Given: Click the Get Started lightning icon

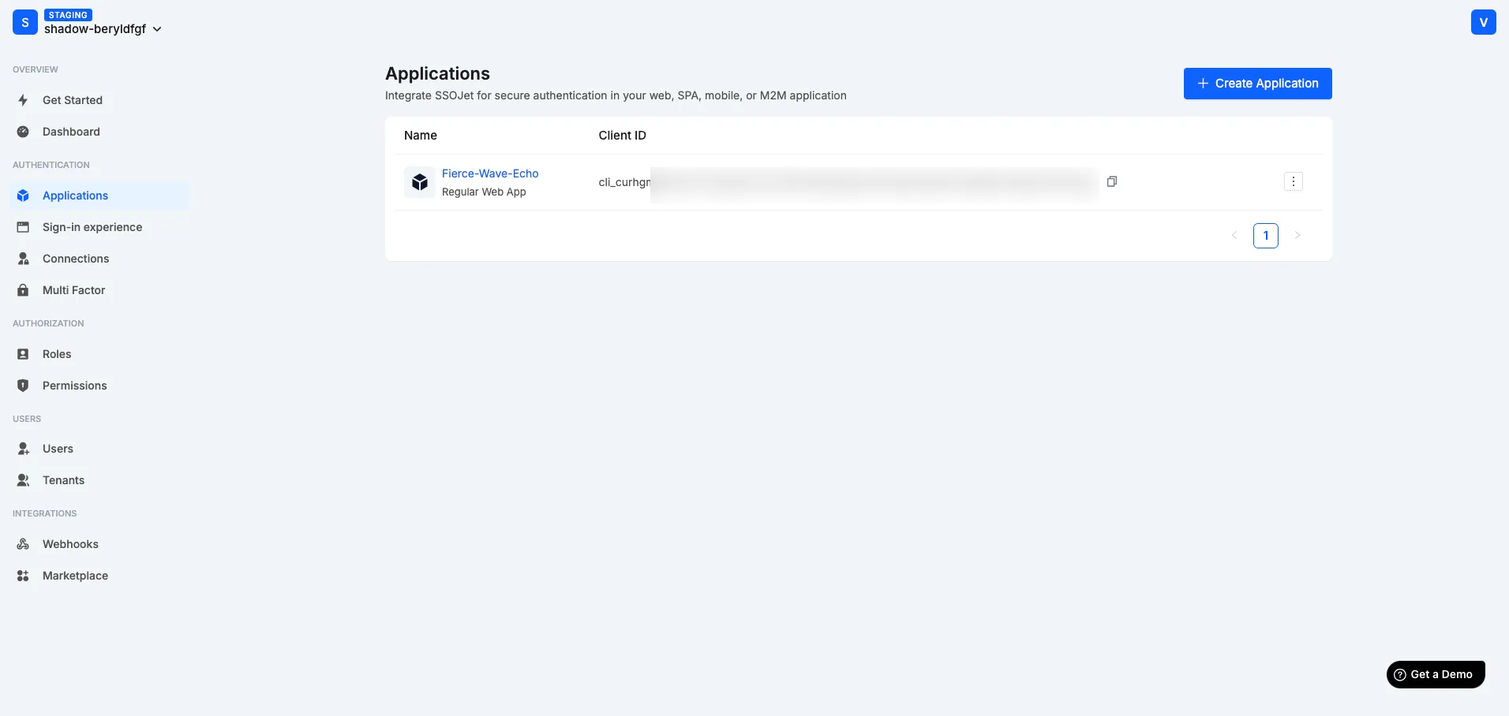Looking at the screenshot, I should point(23,100).
